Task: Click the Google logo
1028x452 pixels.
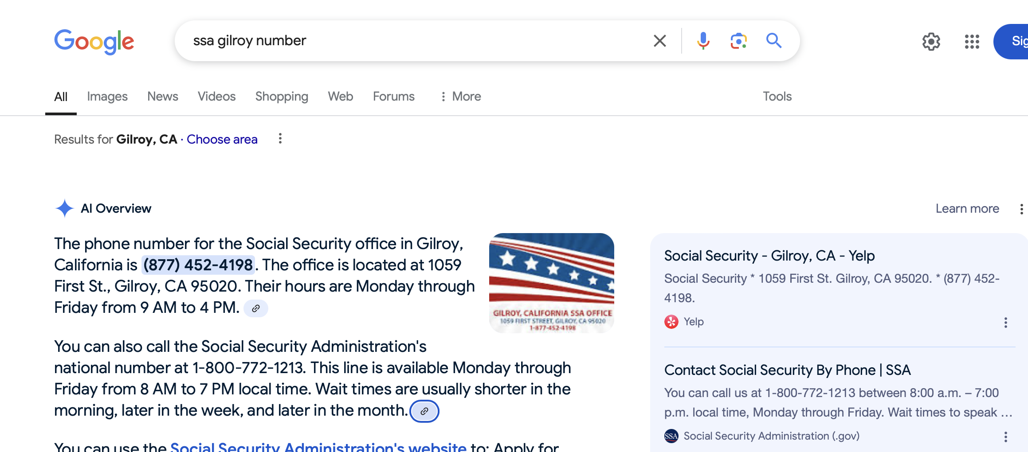Action: point(94,42)
